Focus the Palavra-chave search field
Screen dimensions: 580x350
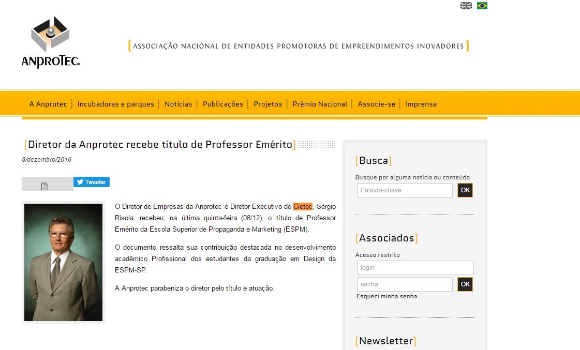pos(405,190)
